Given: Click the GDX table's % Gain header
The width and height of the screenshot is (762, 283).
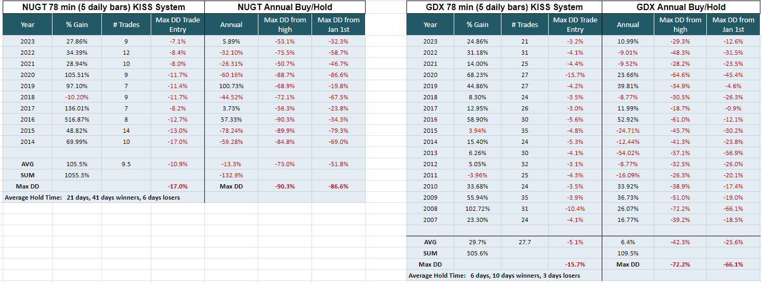Looking at the screenshot, I should point(478,24).
